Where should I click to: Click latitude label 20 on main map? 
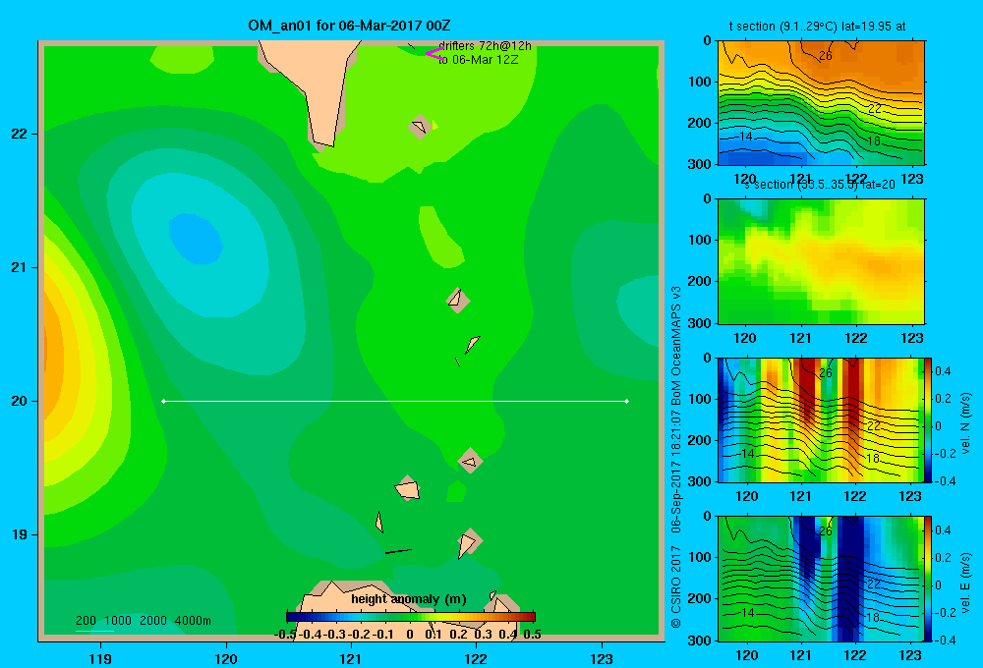(x=20, y=401)
